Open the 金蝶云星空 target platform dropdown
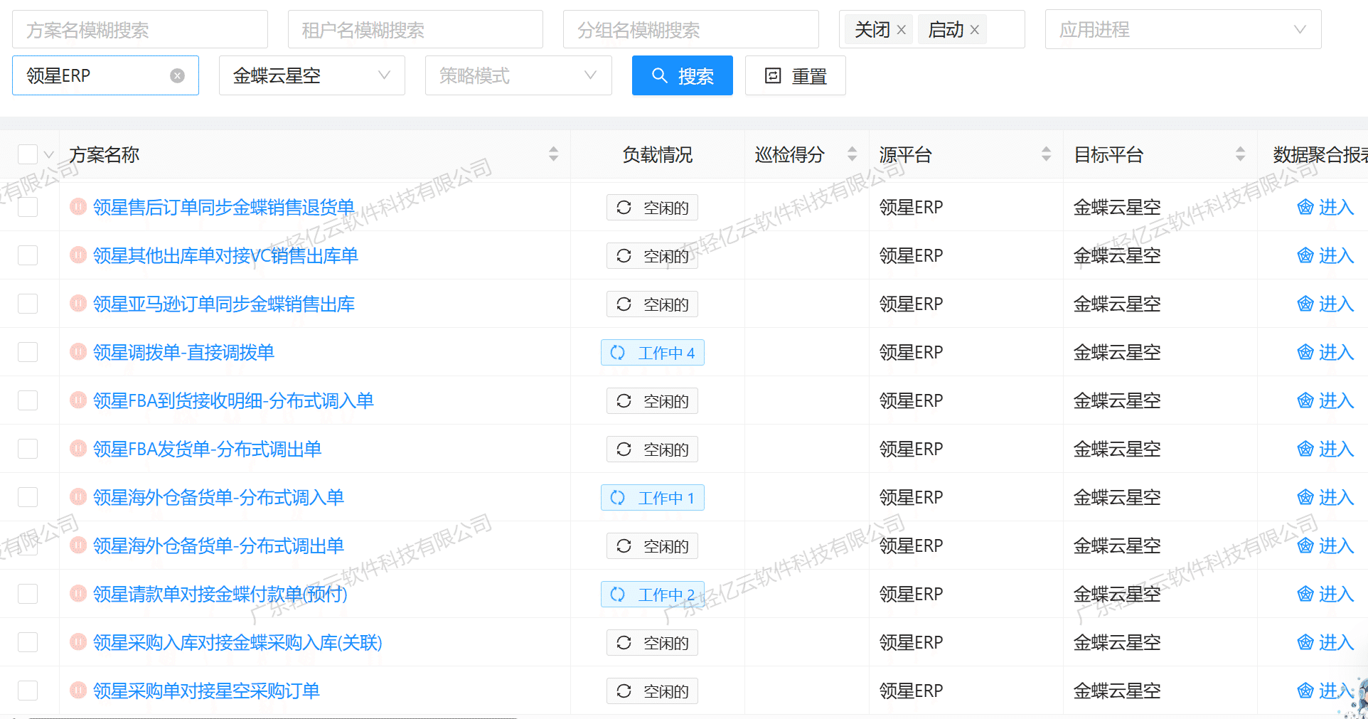 pos(311,75)
